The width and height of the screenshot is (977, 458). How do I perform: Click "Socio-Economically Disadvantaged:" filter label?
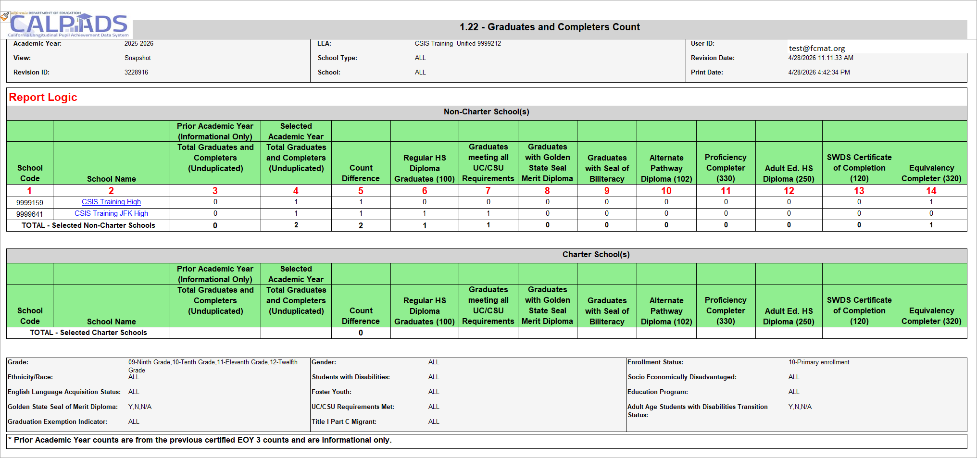click(x=682, y=377)
